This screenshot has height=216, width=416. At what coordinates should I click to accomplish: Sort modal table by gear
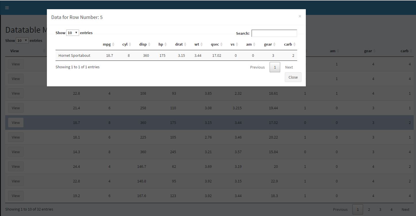click(270, 44)
